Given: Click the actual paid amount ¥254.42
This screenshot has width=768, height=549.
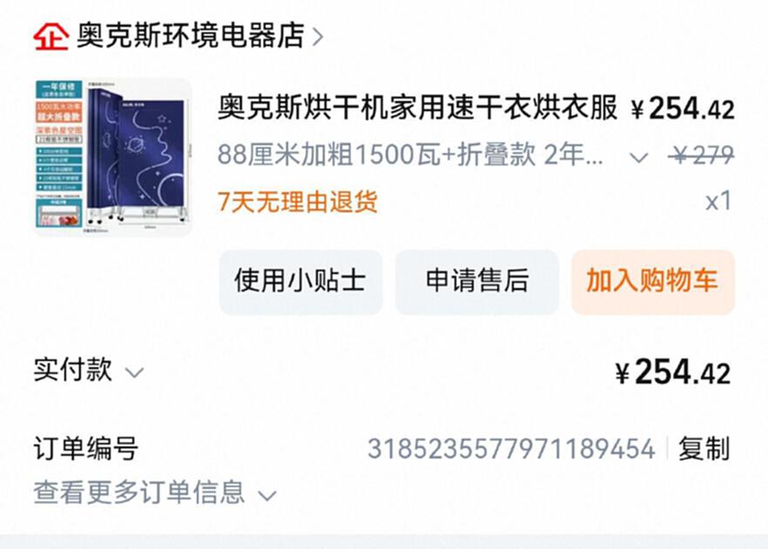Looking at the screenshot, I should (673, 372).
